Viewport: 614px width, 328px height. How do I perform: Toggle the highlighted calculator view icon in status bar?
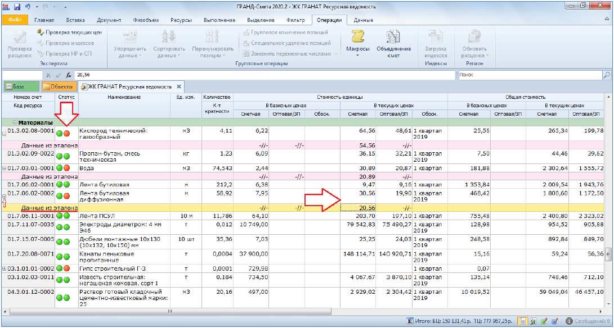coord(522,321)
